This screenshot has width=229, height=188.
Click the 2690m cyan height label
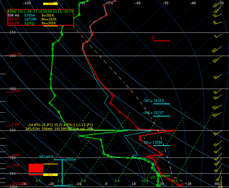click(71, 160)
